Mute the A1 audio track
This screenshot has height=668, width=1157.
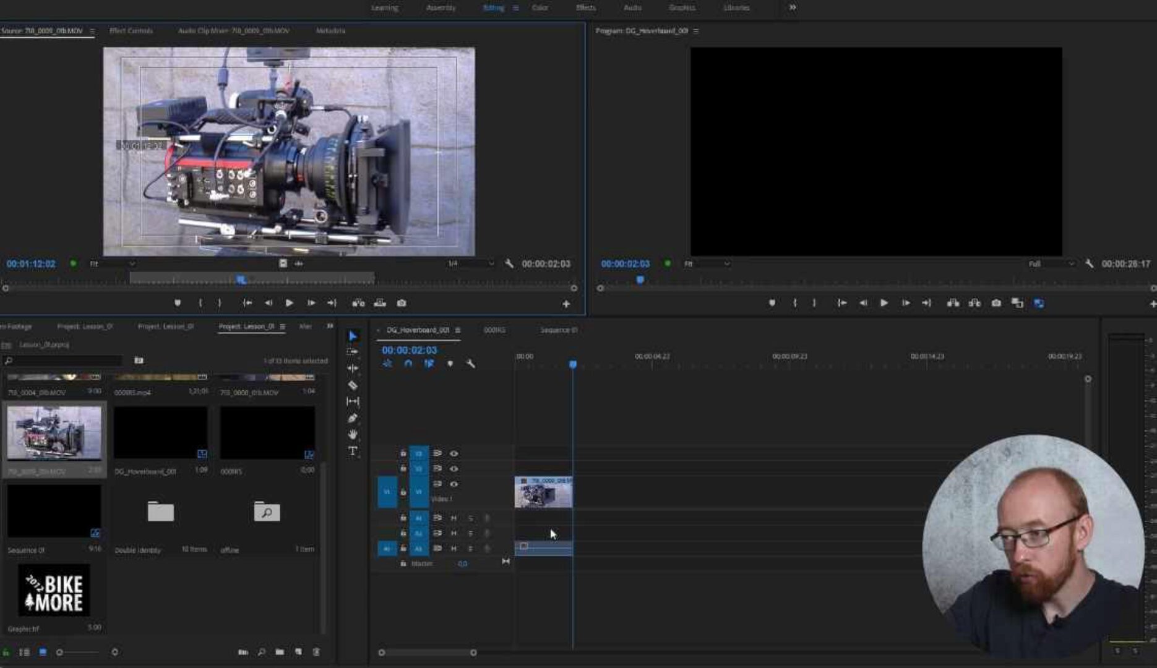pos(454,518)
